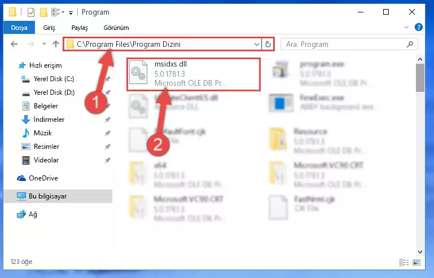The width and height of the screenshot is (434, 278).
Task: Open Müzik folder in sidebar
Action: pyautogui.click(x=43, y=133)
